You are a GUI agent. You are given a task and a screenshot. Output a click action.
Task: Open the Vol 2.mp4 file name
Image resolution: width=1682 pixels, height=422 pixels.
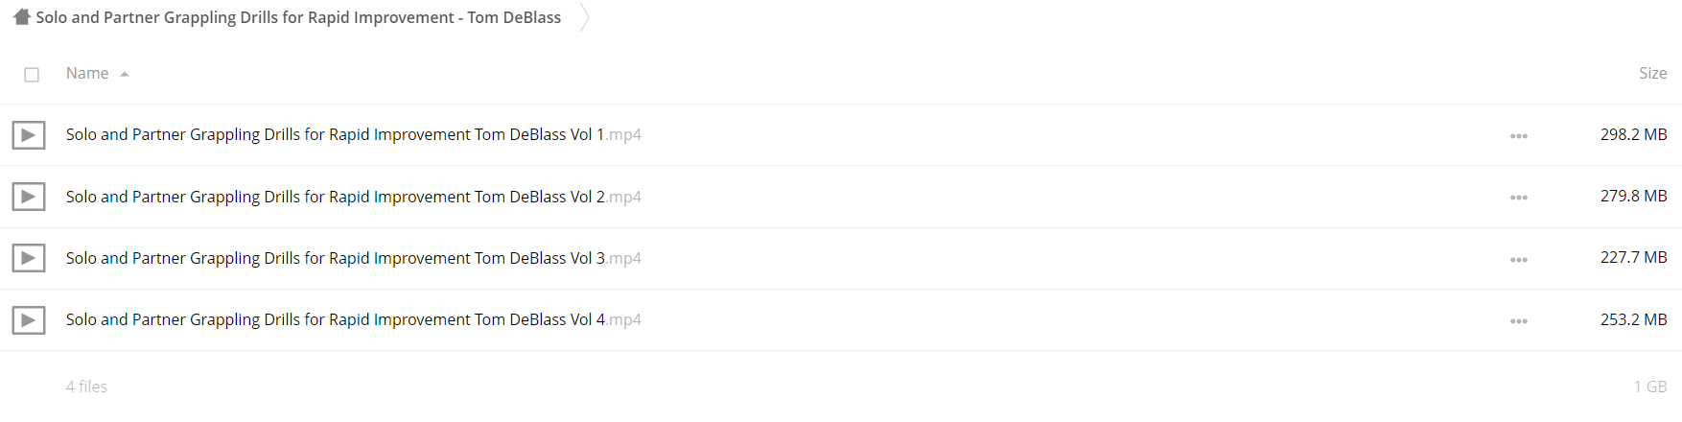click(x=353, y=196)
